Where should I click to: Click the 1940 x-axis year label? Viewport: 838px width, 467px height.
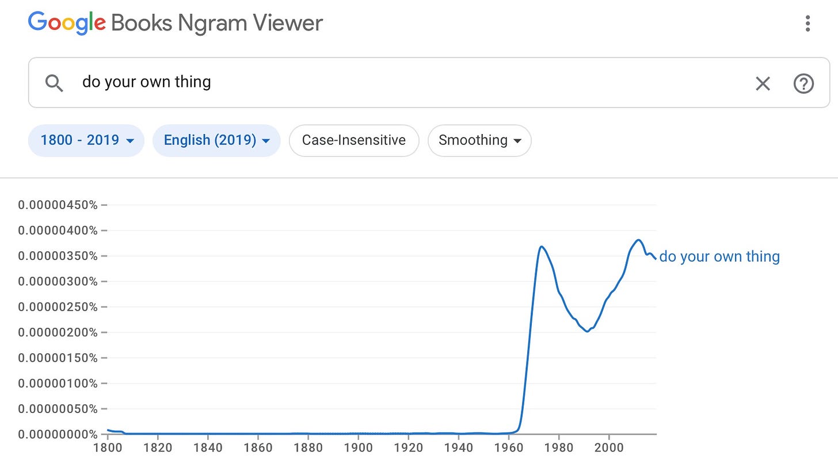[458, 447]
